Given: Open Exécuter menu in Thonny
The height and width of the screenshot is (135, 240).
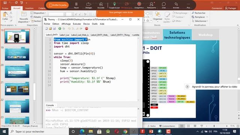Looking at the screenshot, I should pos(77,24).
